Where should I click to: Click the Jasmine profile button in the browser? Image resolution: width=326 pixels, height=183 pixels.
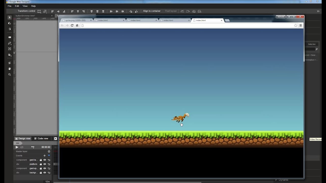pos(280,17)
